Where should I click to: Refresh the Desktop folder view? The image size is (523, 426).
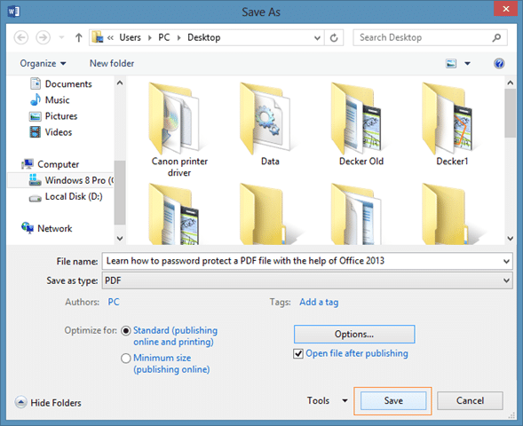334,38
